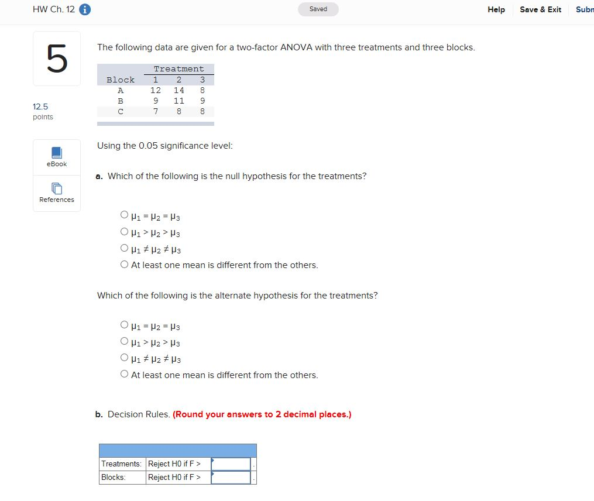The width and height of the screenshot is (594, 501).
Task: Click the 12.5 points label
Action: tap(40, 111)
